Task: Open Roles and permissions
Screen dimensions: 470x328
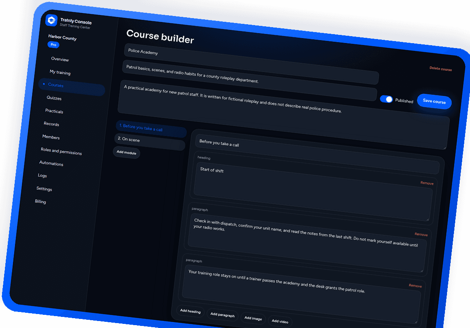Action: [61, 151]
